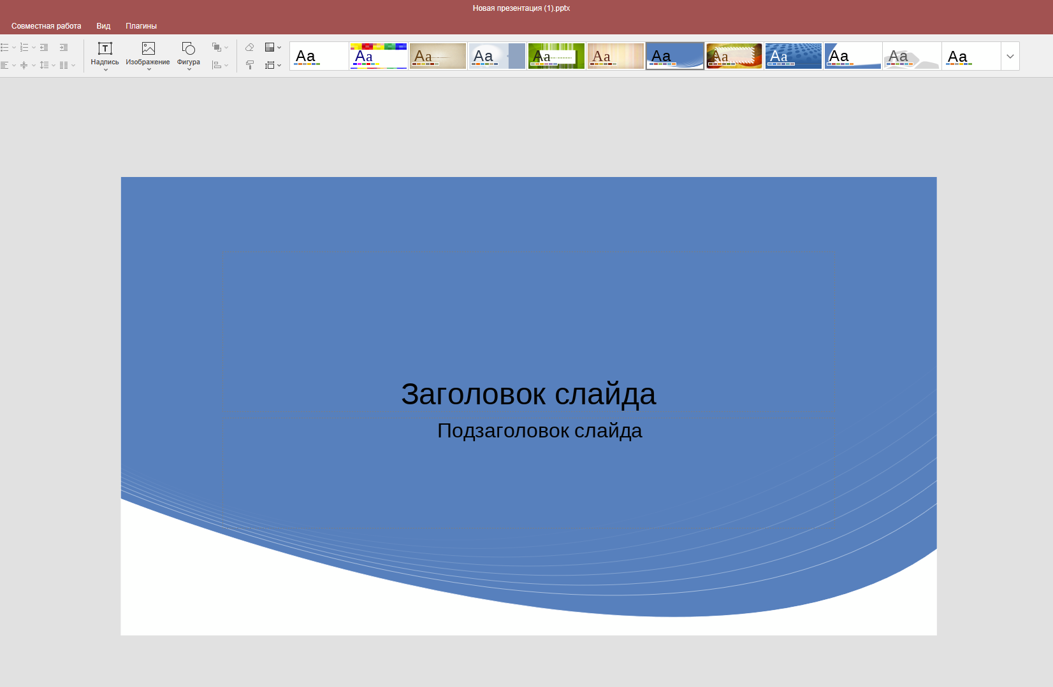The image size is (1053, 687).
Task: Click the vertical alignment icon
Action: point(24,65)
